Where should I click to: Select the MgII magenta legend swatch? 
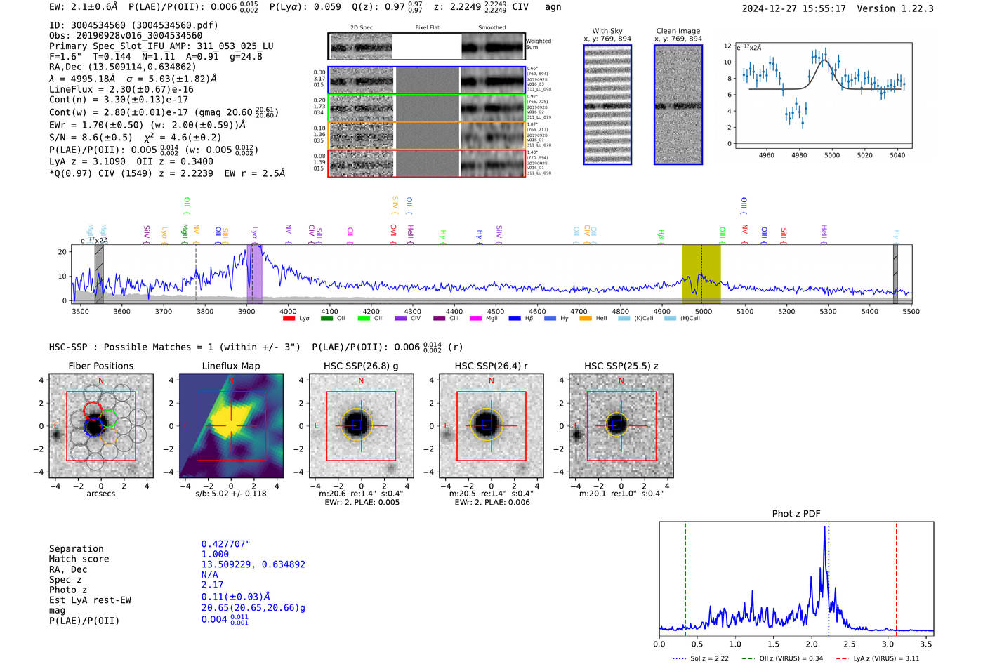pos(476,318)
